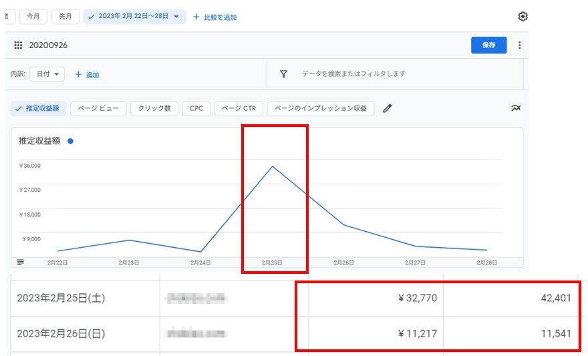Click the 保存 save button
This screenshot has width=588, height=356.
[x=488, y=45]
